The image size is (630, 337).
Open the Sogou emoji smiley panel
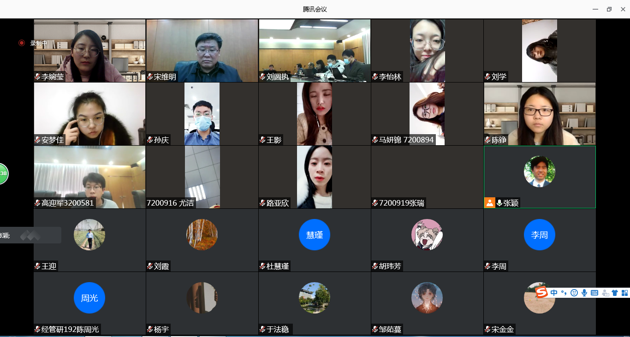point(574,293)
